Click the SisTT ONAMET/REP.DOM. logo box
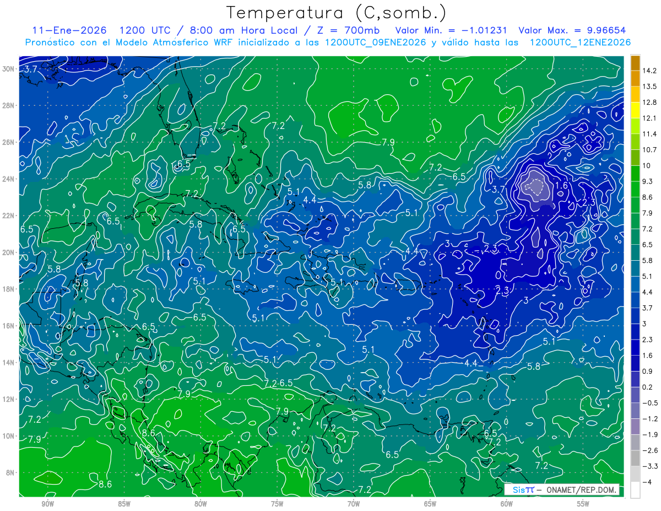Image resolution: width=661 pixels, height=511 pixels. pyautogui.click(x=561, y=490)
